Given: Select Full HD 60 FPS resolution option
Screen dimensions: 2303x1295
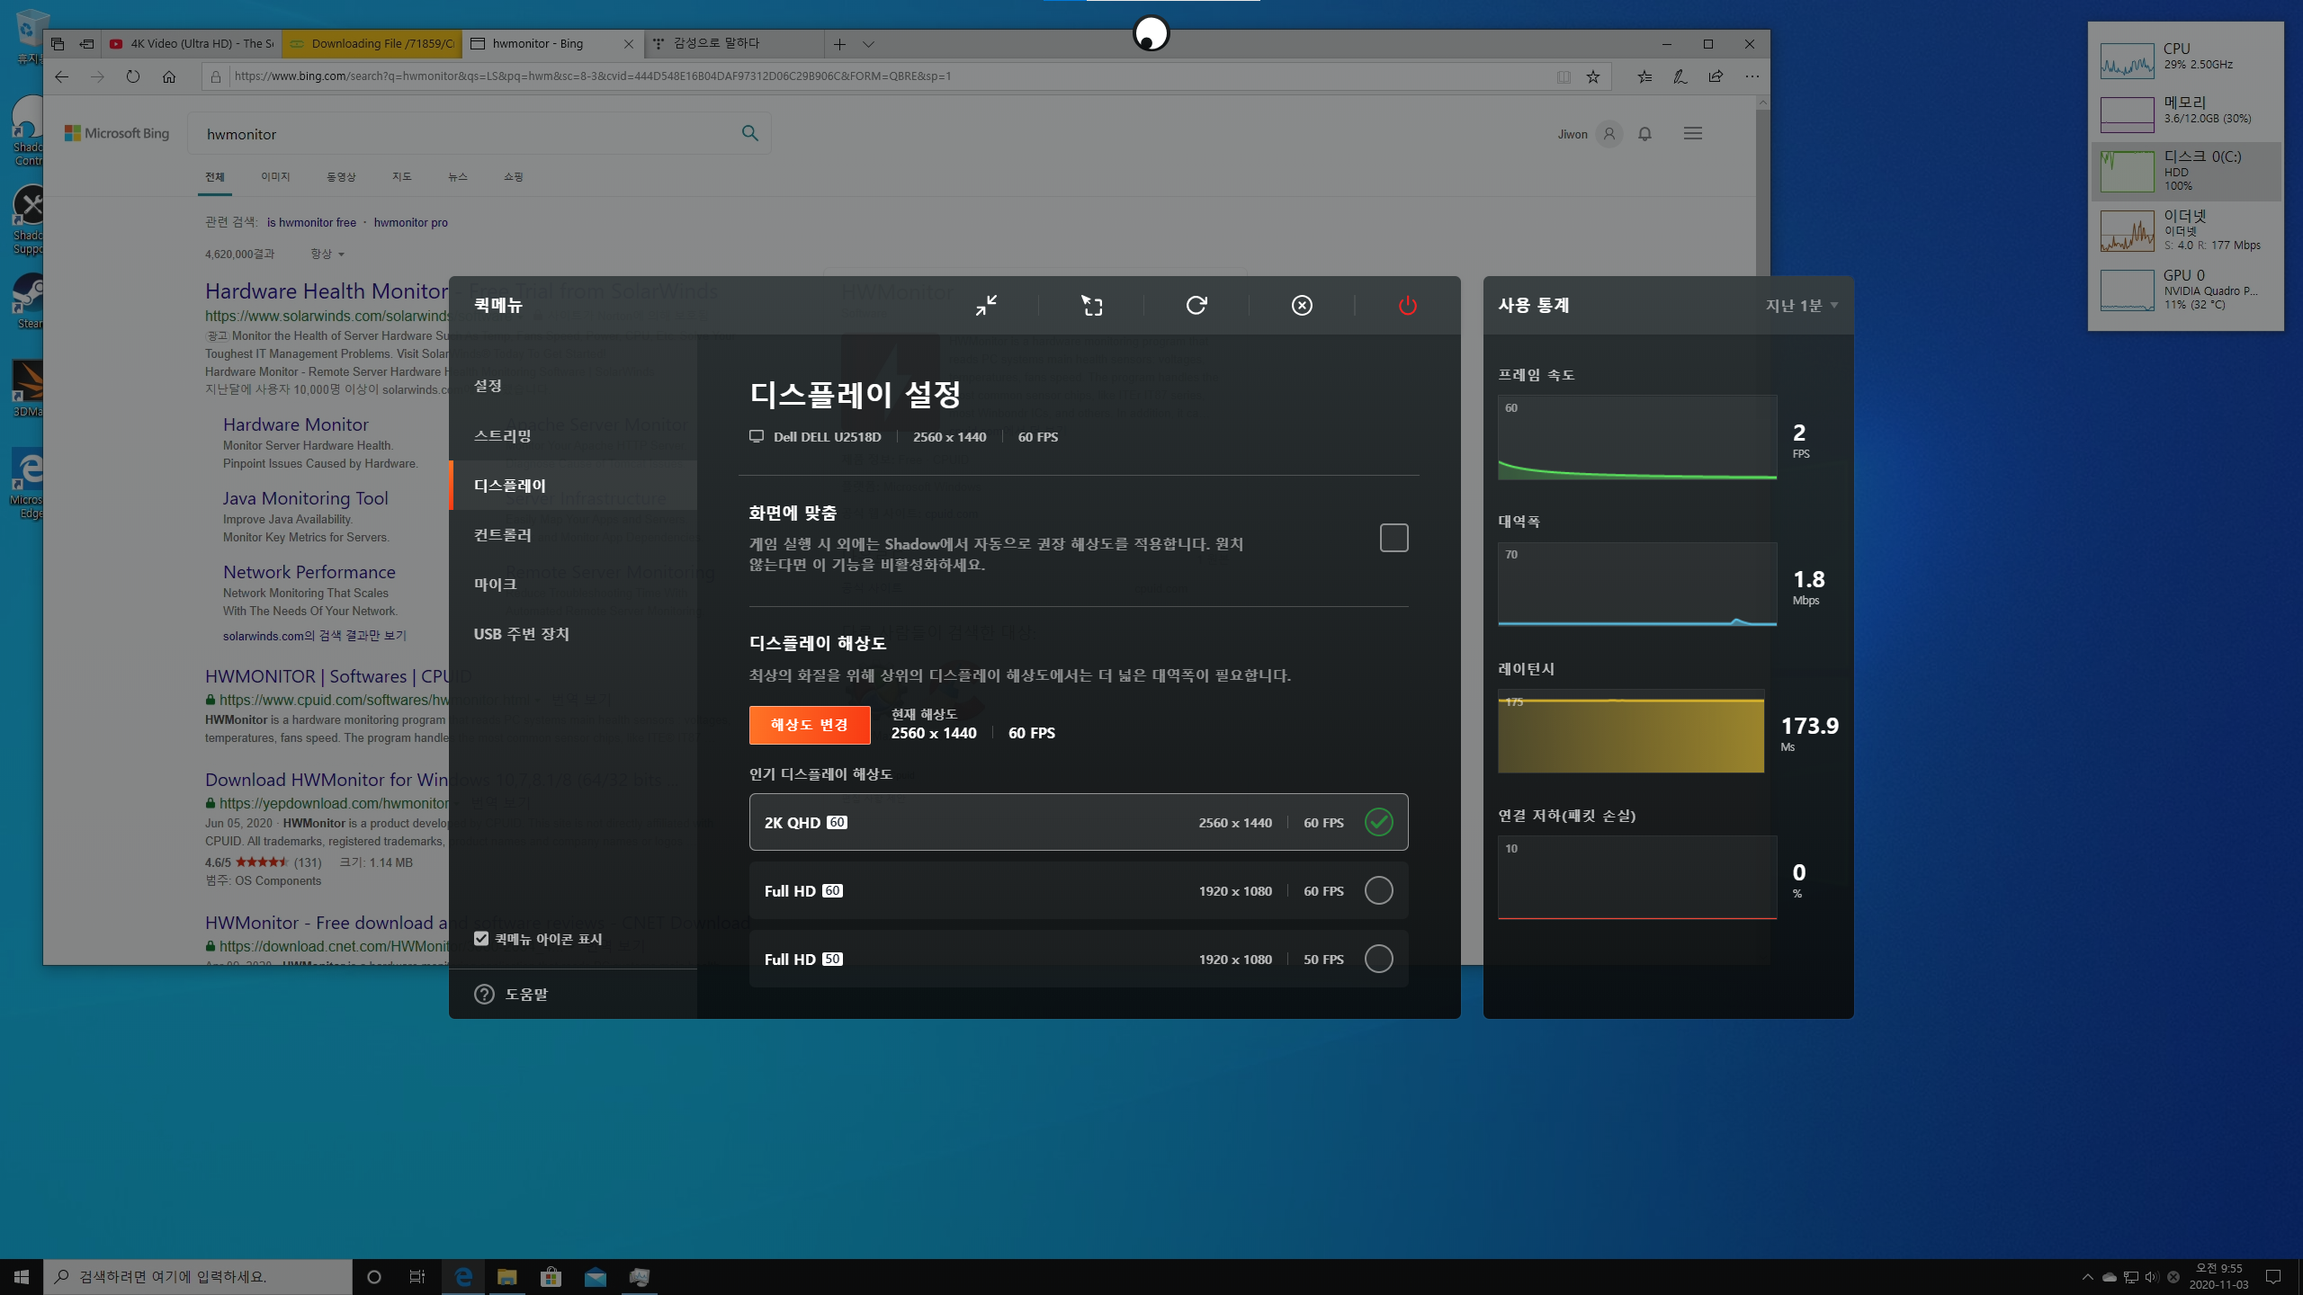Looking at the screenshot, I should coord(1378,890).
